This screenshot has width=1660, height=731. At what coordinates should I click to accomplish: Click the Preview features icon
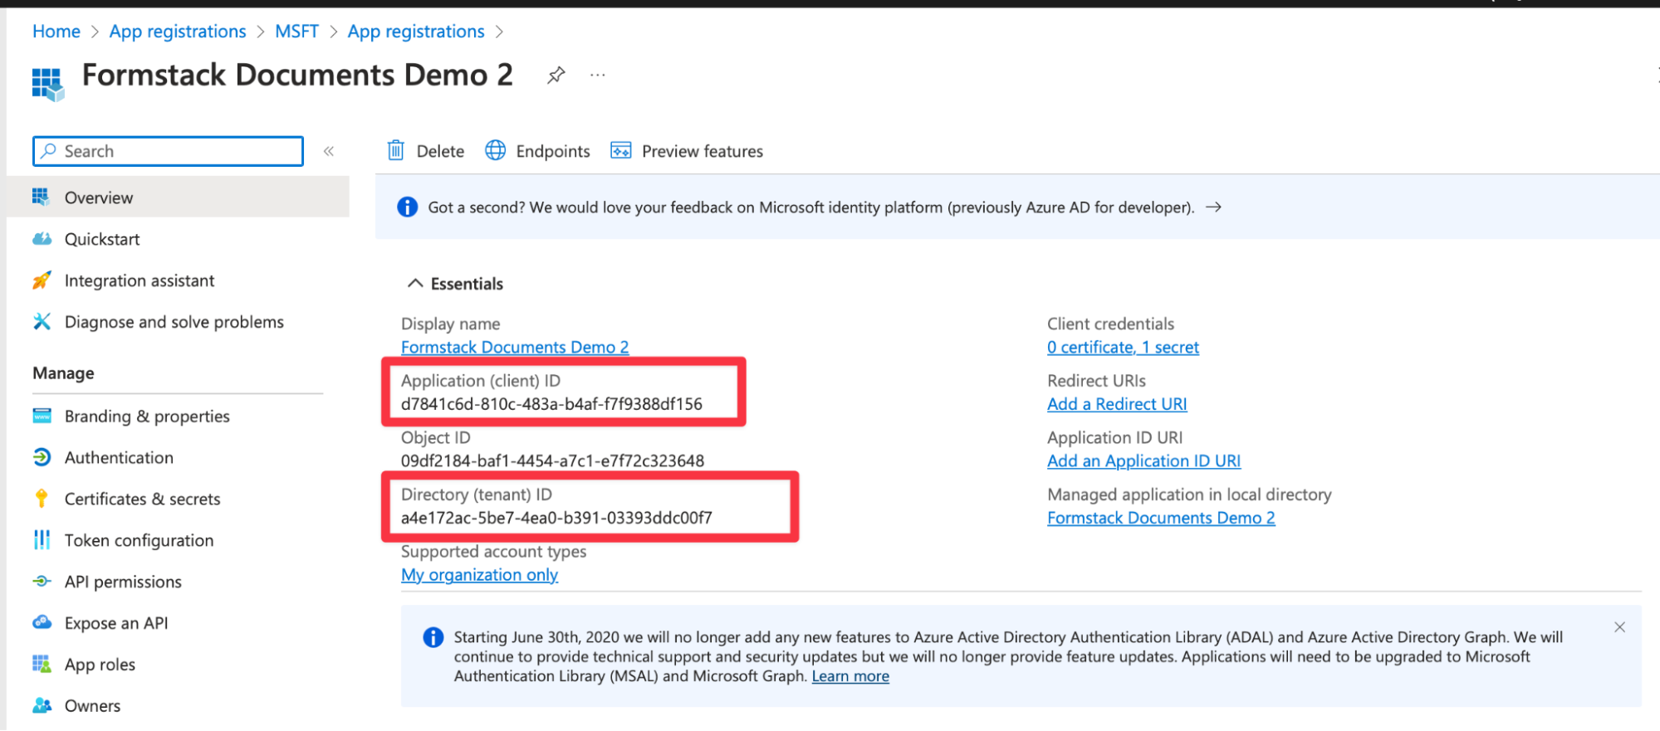(x=621, y=151)
